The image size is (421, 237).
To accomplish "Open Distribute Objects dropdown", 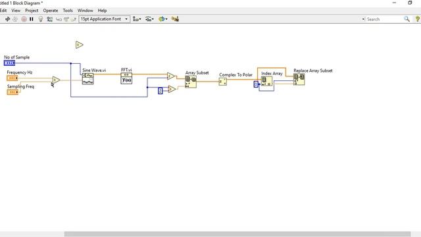I will (149, 19).
